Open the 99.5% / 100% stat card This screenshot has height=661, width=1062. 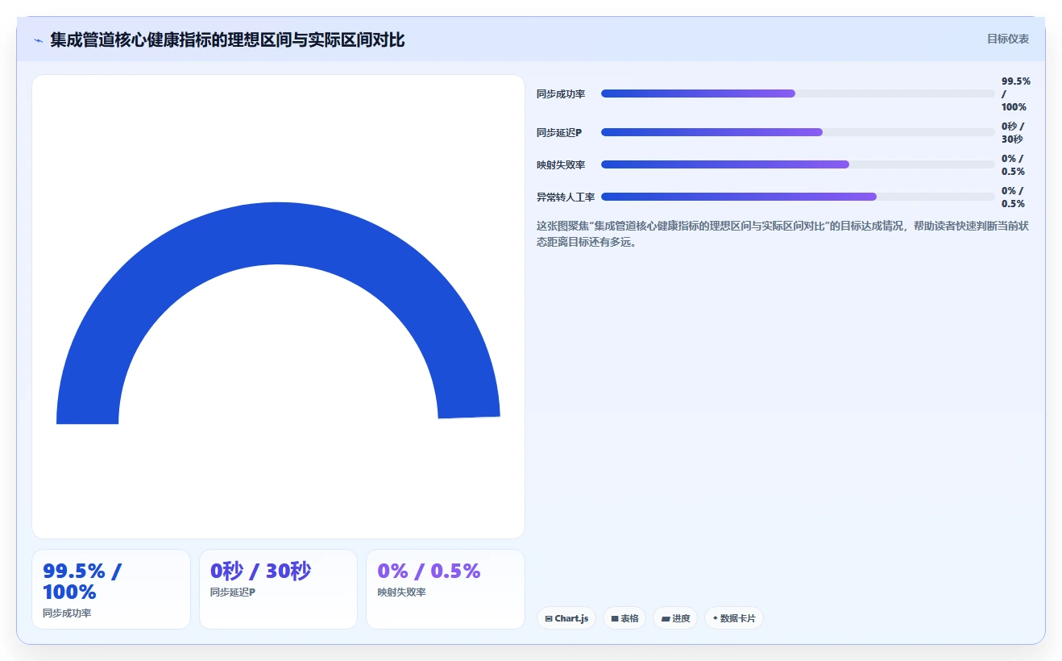coord(111,589)
